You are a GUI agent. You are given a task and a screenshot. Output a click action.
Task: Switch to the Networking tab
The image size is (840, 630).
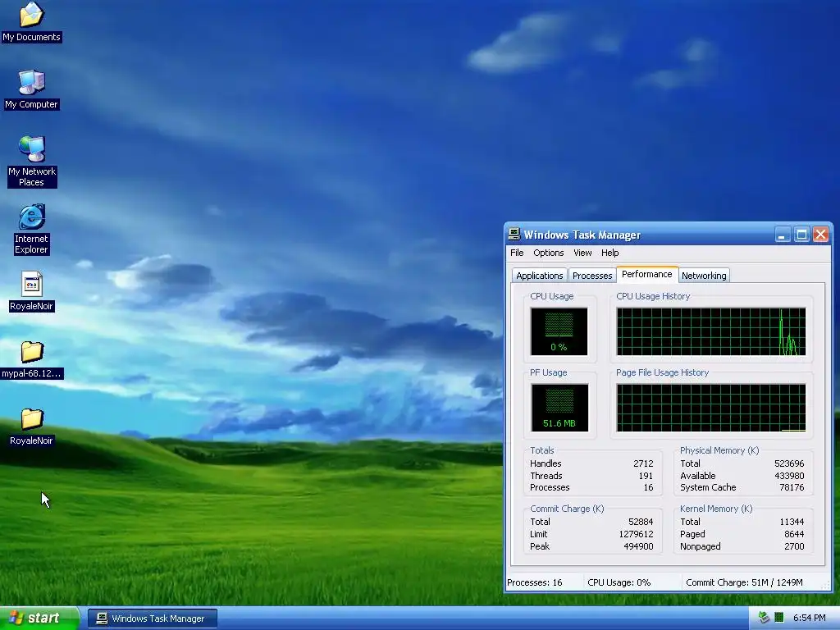704,276
